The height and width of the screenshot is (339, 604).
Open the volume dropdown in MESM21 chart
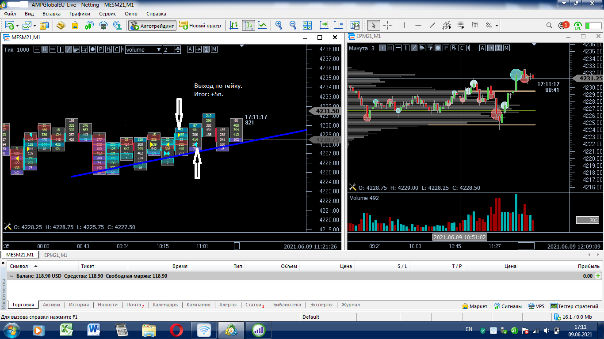tap(144, 49)
